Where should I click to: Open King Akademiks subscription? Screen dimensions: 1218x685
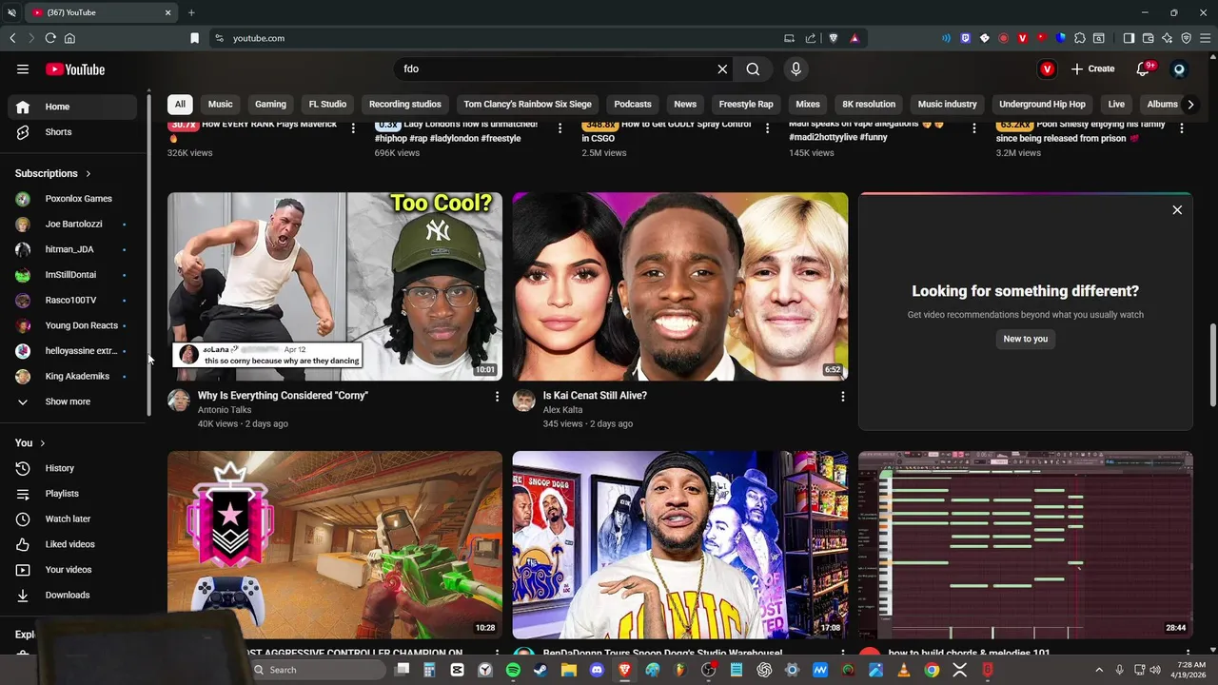[x=72, y=376]
